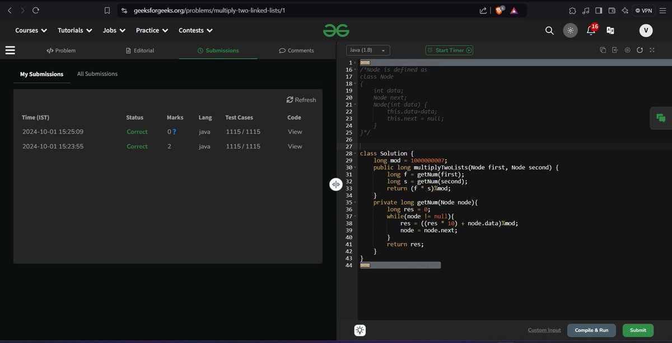Image resolution: width=672 pixels, height=343 pixels.
Task: Expand the Jobs dropdown
Action: (x=113, y=31)
